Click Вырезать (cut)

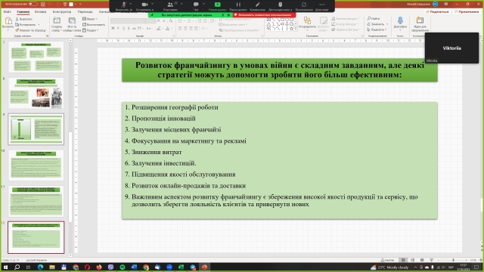pos(23,19)
